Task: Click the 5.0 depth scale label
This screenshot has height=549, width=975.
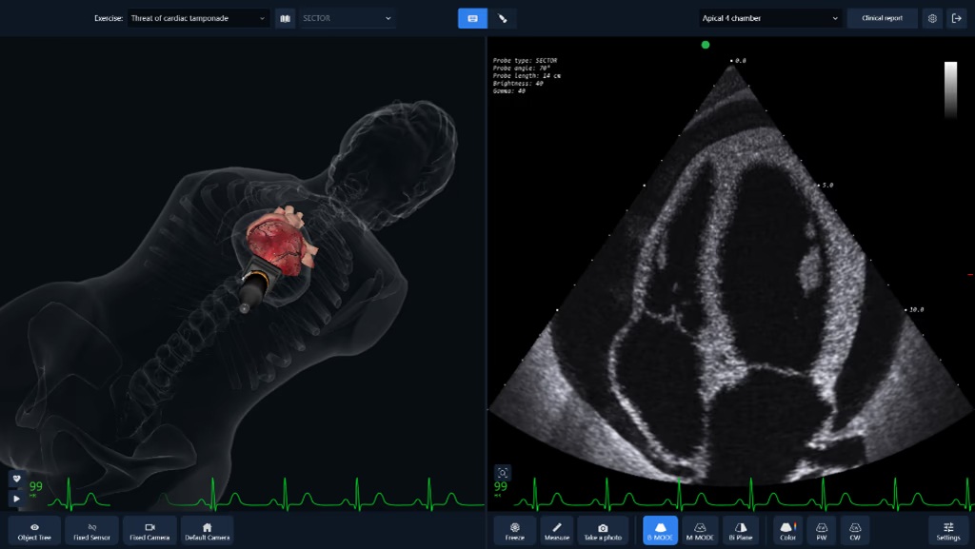Action: point(827,186)
